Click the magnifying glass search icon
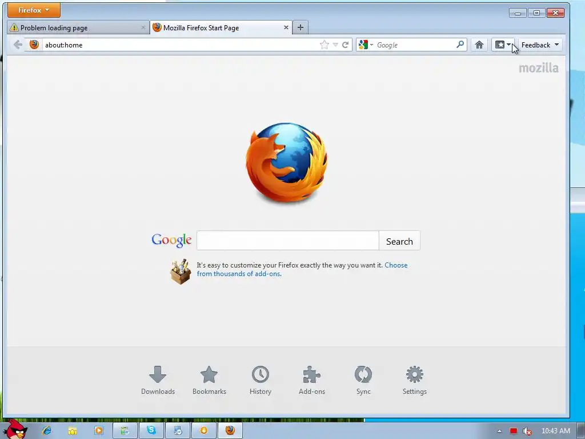 pos(460,45)
